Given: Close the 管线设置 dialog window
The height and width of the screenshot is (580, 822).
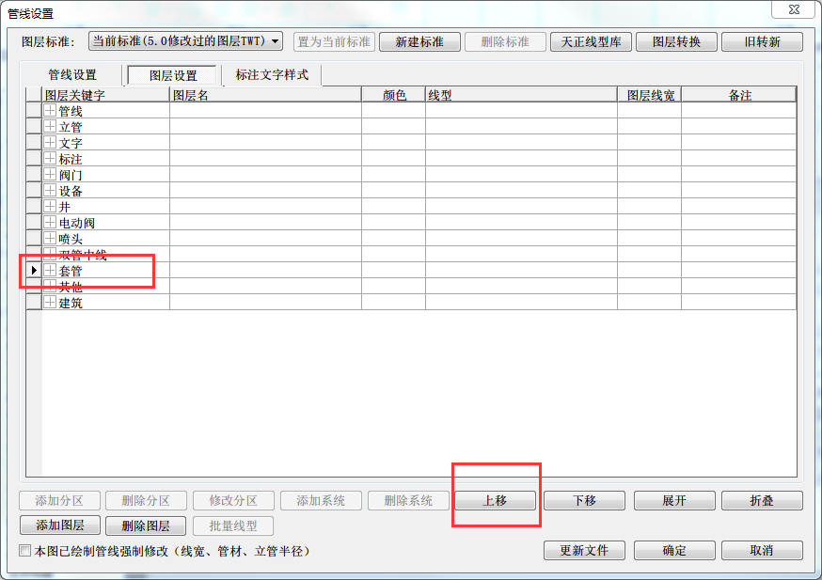Looking at the screenshot, I should point(794,9).
